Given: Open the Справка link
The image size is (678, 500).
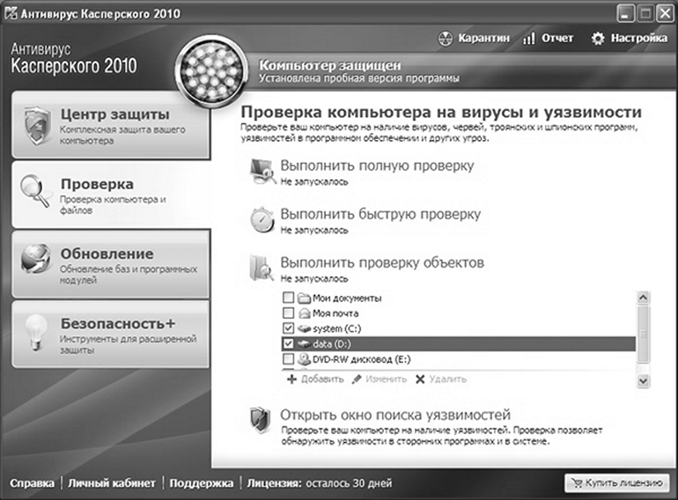Looking at the screenshot, I should point(33,483).
